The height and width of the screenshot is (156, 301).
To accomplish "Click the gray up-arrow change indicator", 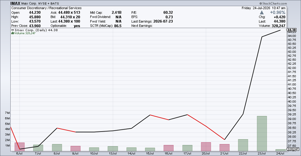I will pos(262,13).
